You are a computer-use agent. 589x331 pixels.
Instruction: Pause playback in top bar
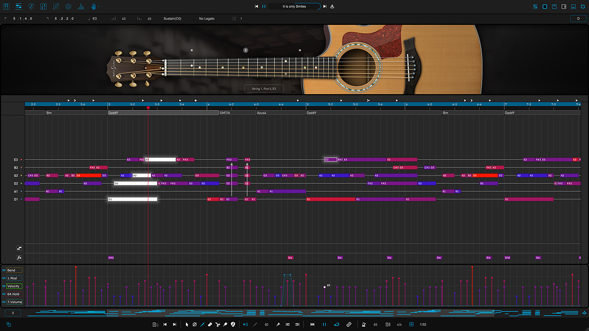264,6
